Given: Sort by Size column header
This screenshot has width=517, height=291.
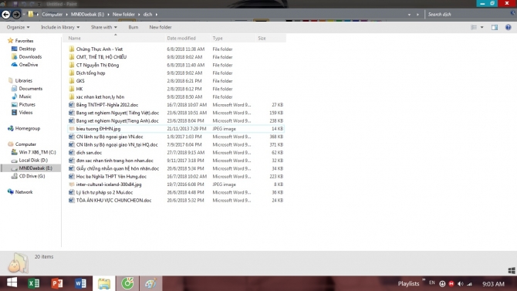Looking at the screenshot, I should (271, 39).
